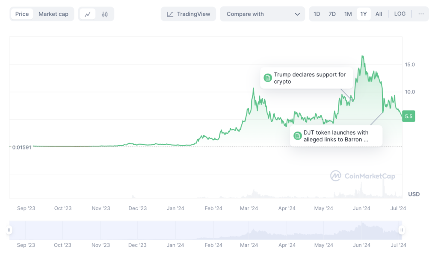Click the right range slider handle
This screenshot has height=255, width=438.
(x=402, y=230)
